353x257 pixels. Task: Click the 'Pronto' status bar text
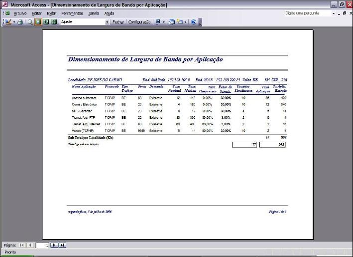(x=10, y=253)
